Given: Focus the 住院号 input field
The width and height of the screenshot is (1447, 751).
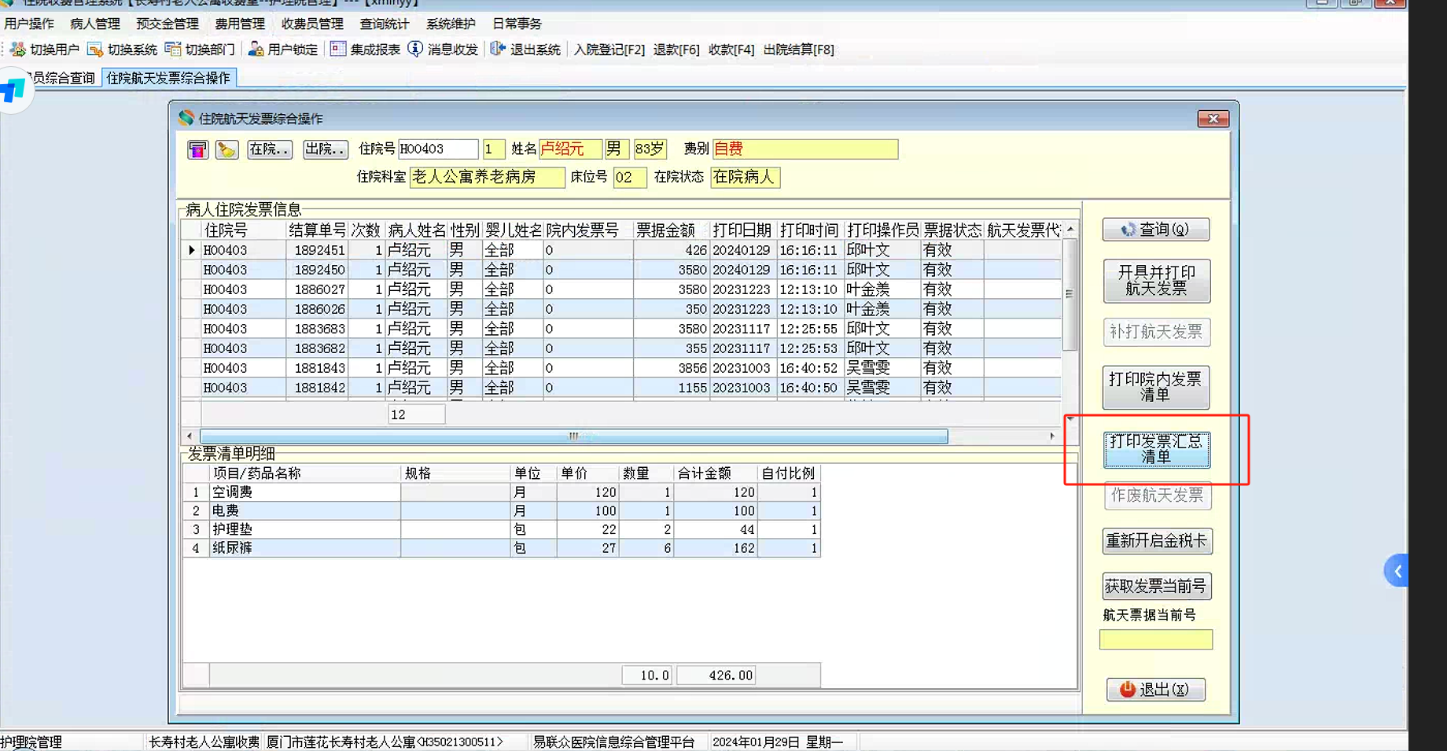Looking at the screenshot, I should tap(438, 149).
